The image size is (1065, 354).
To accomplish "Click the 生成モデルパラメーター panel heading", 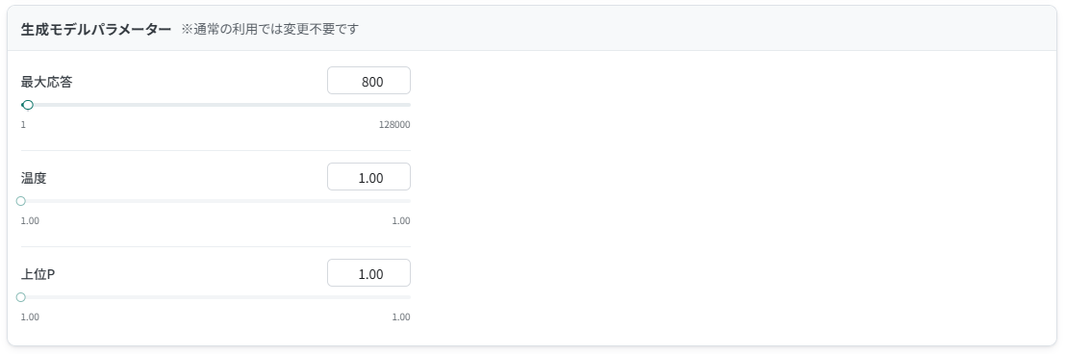I will [x=96, y=29].
